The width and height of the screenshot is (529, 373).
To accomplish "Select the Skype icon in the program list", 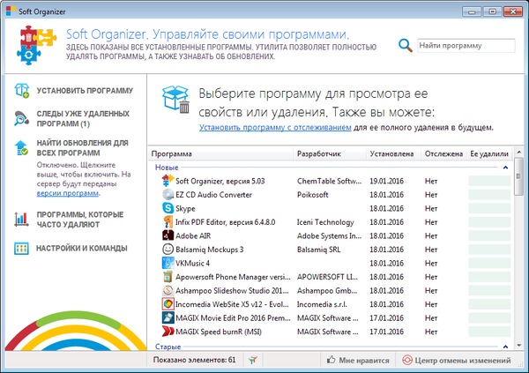I will 168,207.
